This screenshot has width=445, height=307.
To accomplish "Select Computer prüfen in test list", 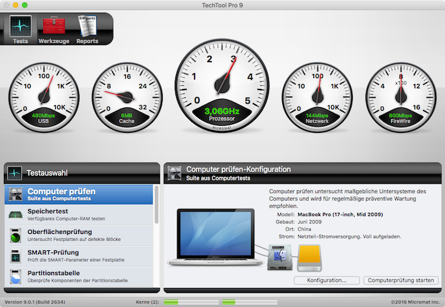I will coord(79,194).
